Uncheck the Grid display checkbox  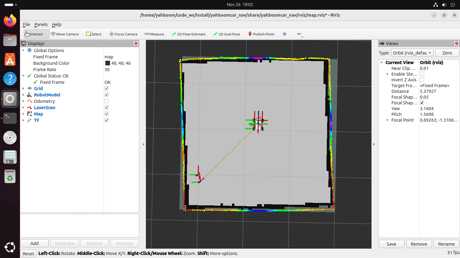click(x=107, y=88)
